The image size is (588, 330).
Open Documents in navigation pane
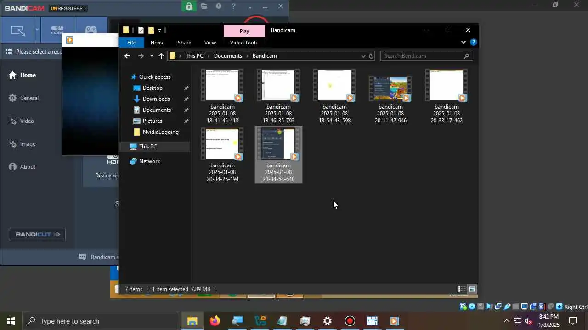pyautogui.click(x=152, y=110)
